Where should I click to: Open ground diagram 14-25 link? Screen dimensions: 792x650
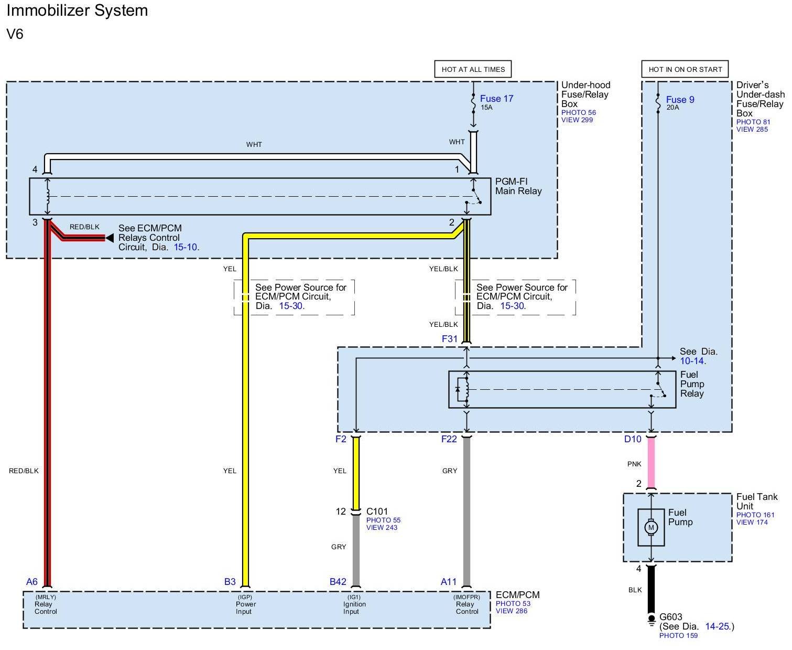[717, 626]
